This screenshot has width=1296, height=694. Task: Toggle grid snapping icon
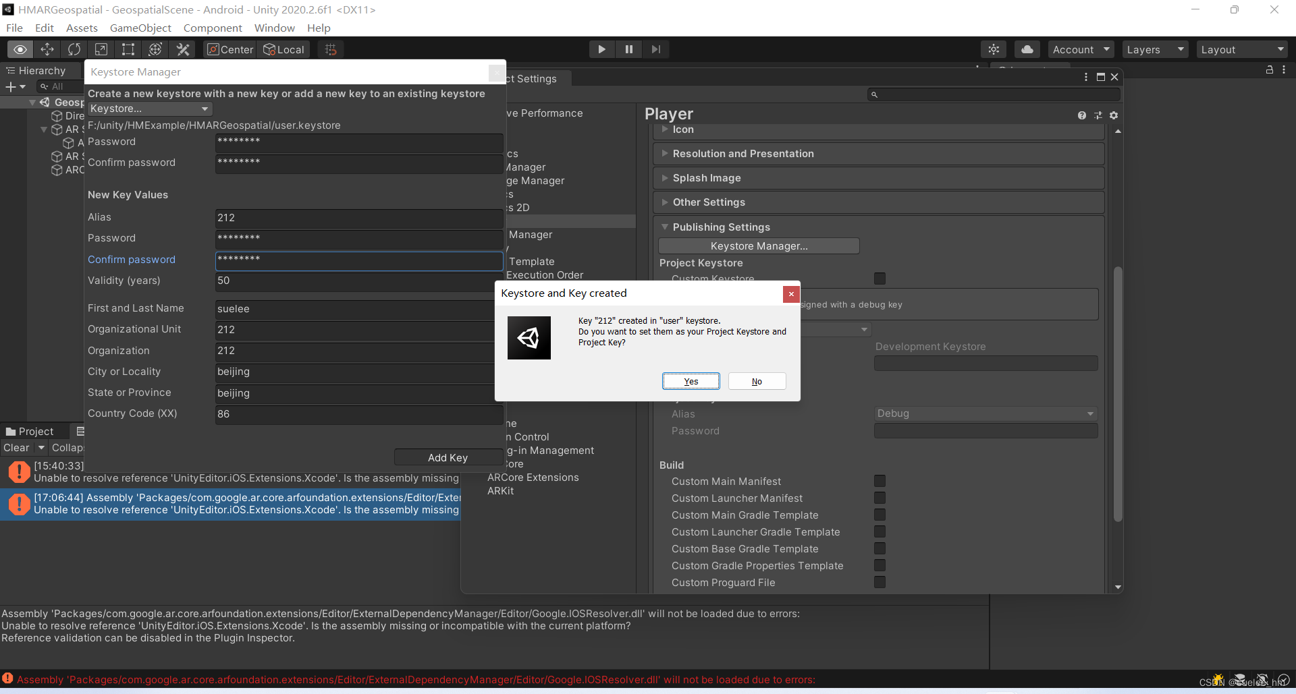pos(331,49)
